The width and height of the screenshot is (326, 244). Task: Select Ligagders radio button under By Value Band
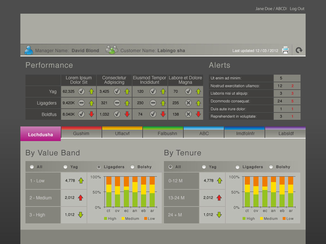[99, 167]
